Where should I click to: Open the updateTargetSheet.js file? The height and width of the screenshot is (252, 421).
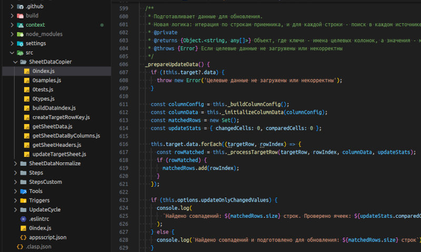[x=59, y=154]
